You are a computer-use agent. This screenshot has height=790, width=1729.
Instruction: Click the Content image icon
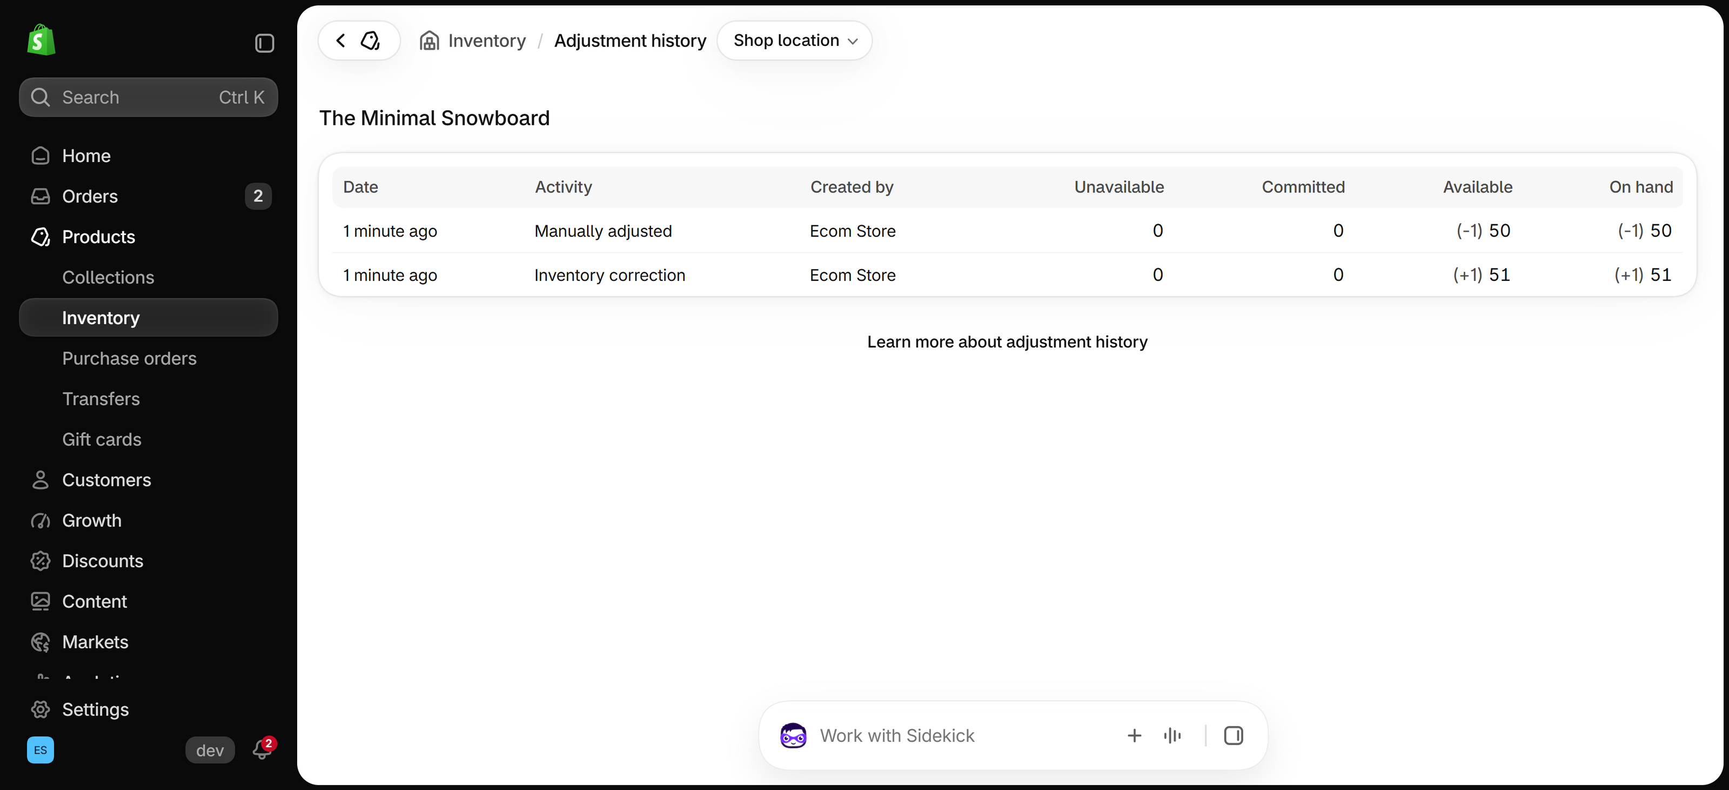[41, 601]
